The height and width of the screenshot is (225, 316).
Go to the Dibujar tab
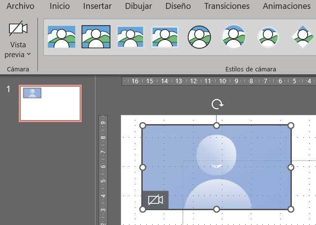tap(139, 6)
